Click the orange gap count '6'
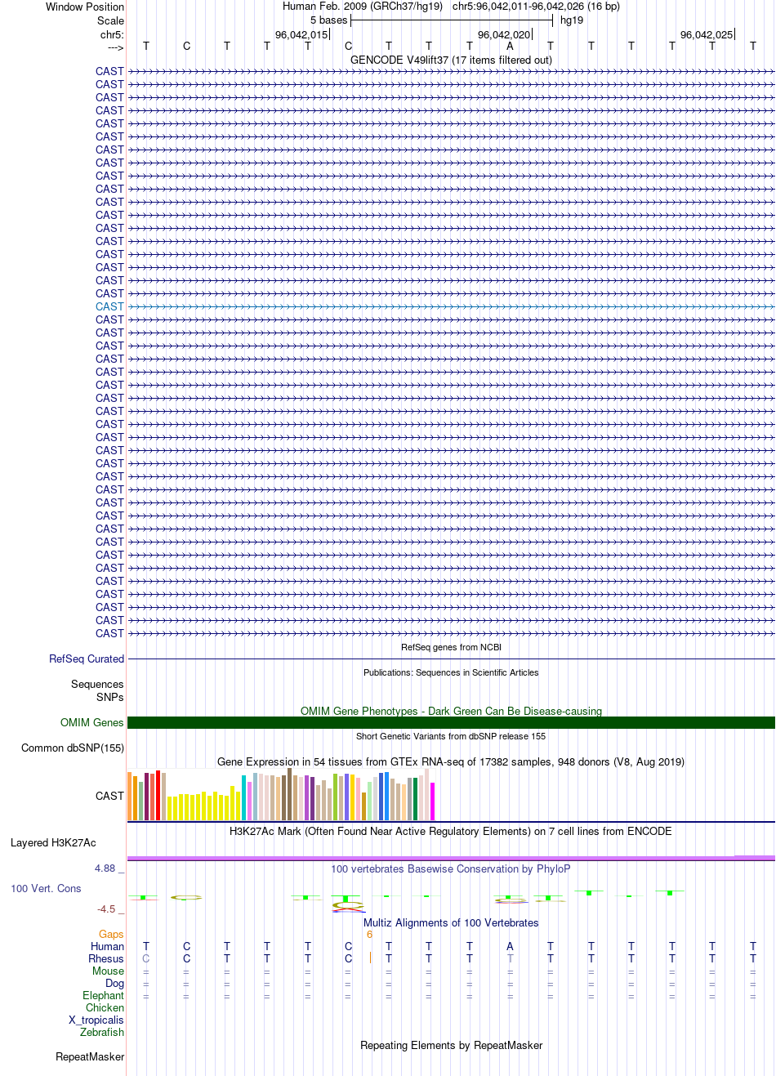The height and width of the screenshot is (1076, 776). 369,935
